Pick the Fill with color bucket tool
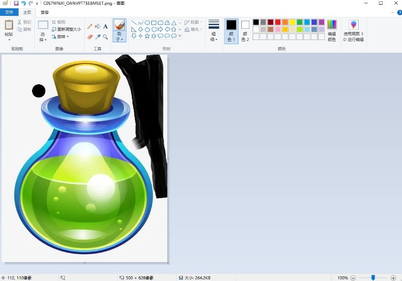The image size is (402, 281). point(98,26)
